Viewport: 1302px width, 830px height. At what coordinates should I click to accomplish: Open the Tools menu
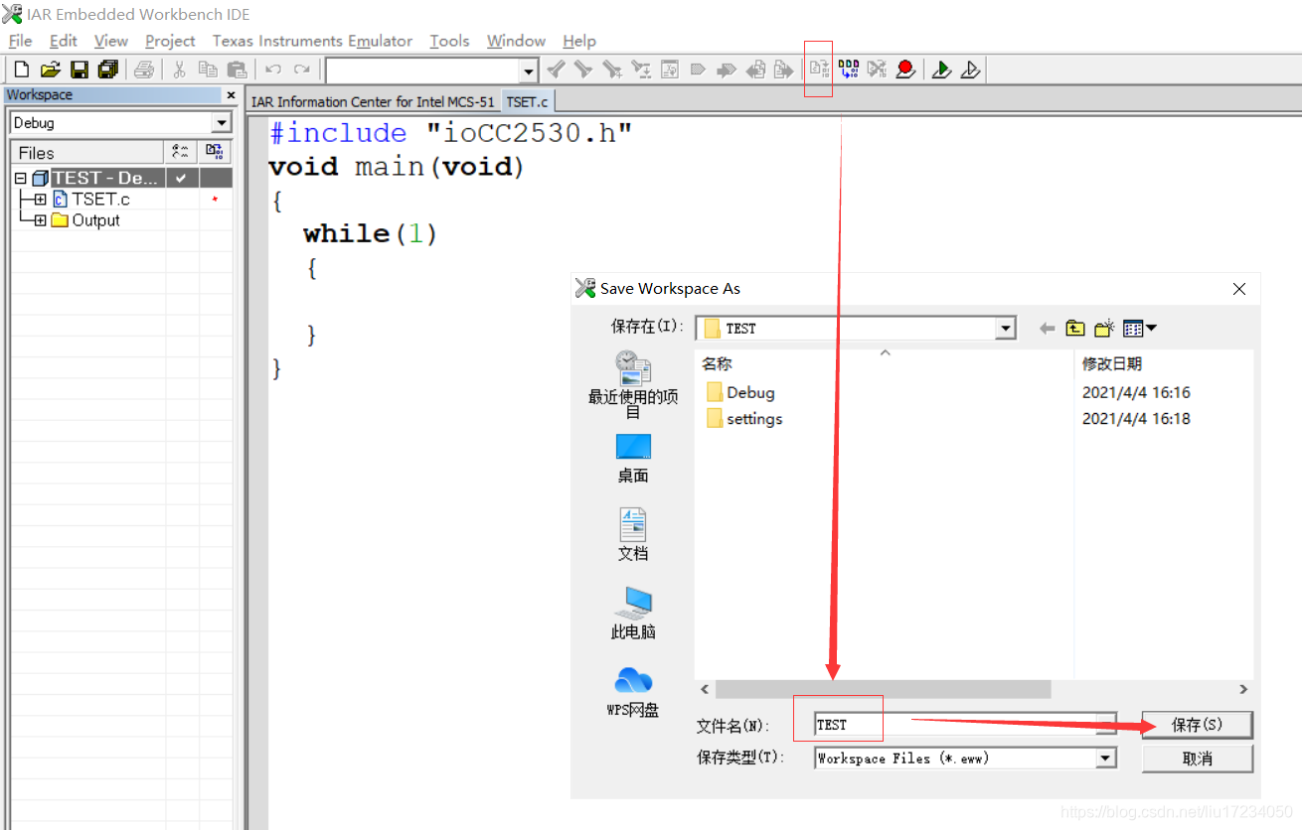click(449, 41)
